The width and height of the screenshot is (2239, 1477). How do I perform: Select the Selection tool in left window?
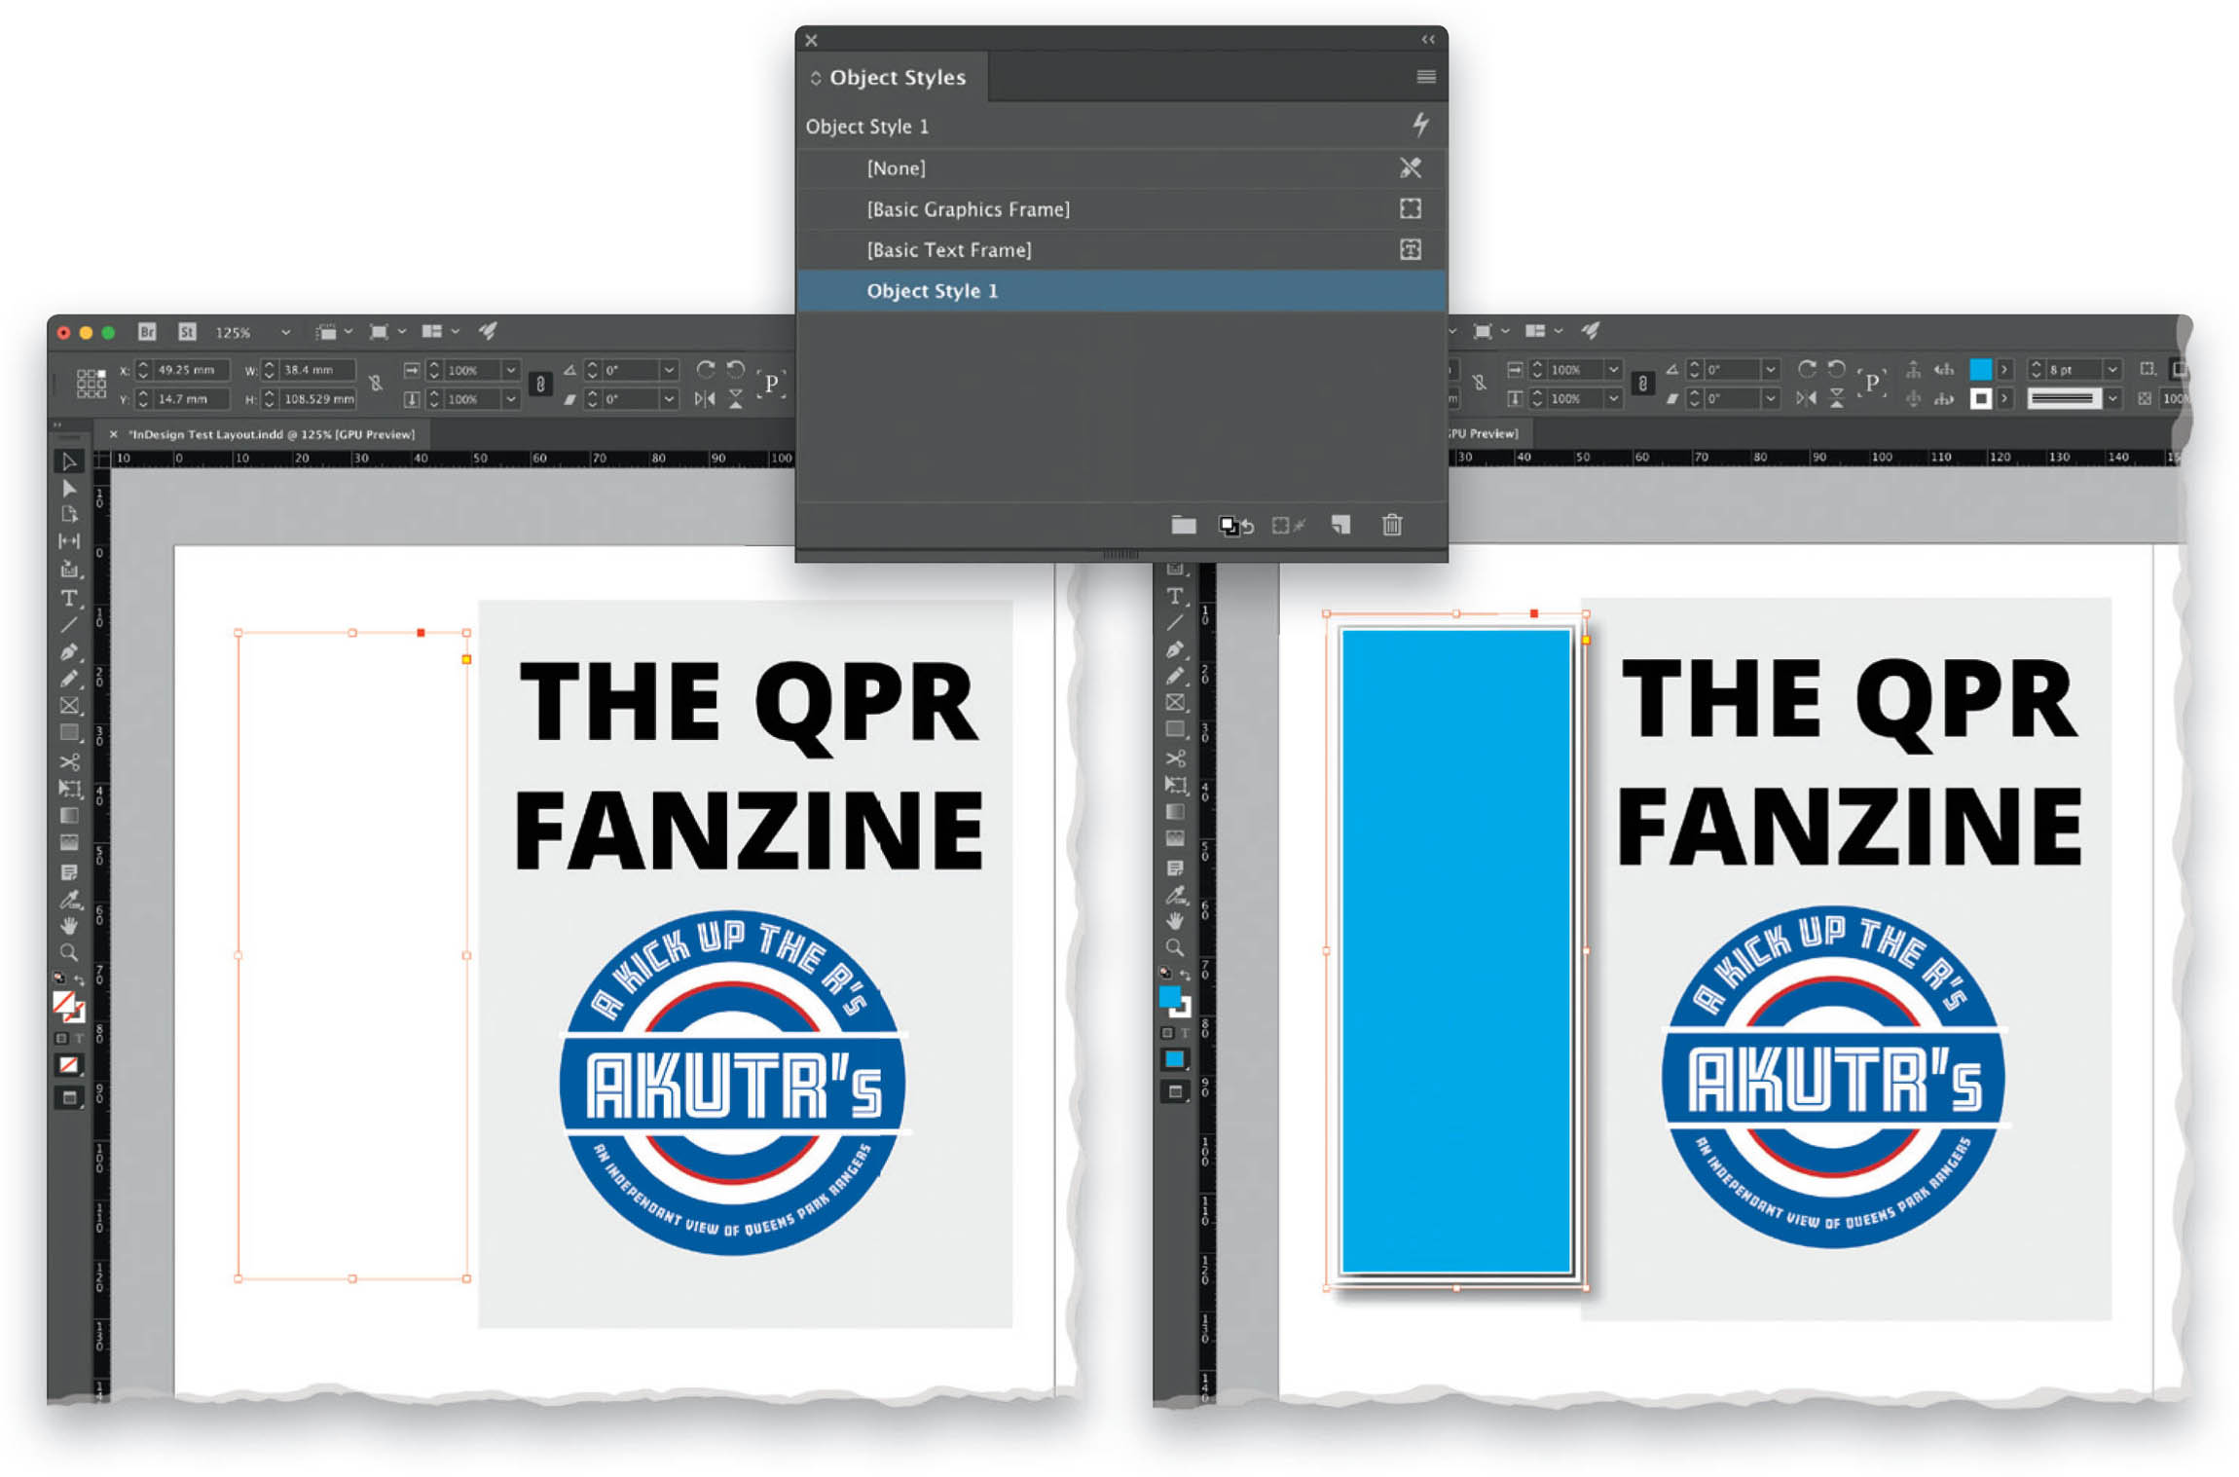point(69,462)
